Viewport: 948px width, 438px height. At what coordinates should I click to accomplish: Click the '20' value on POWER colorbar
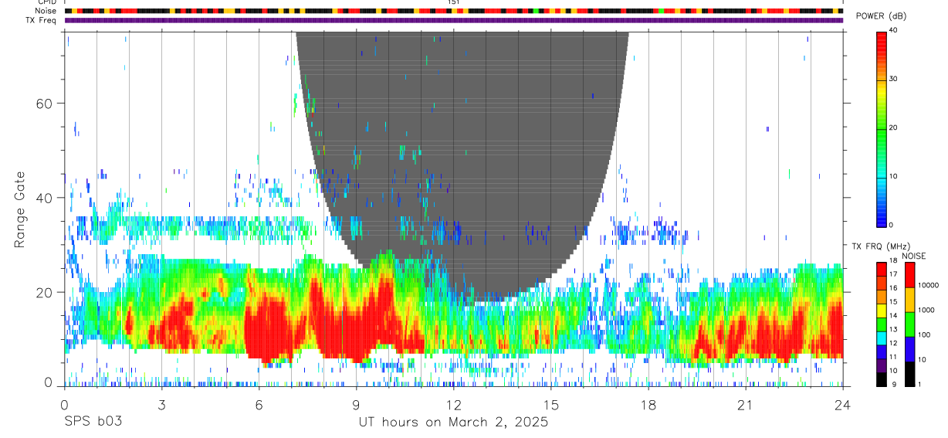tap(893, 127)
